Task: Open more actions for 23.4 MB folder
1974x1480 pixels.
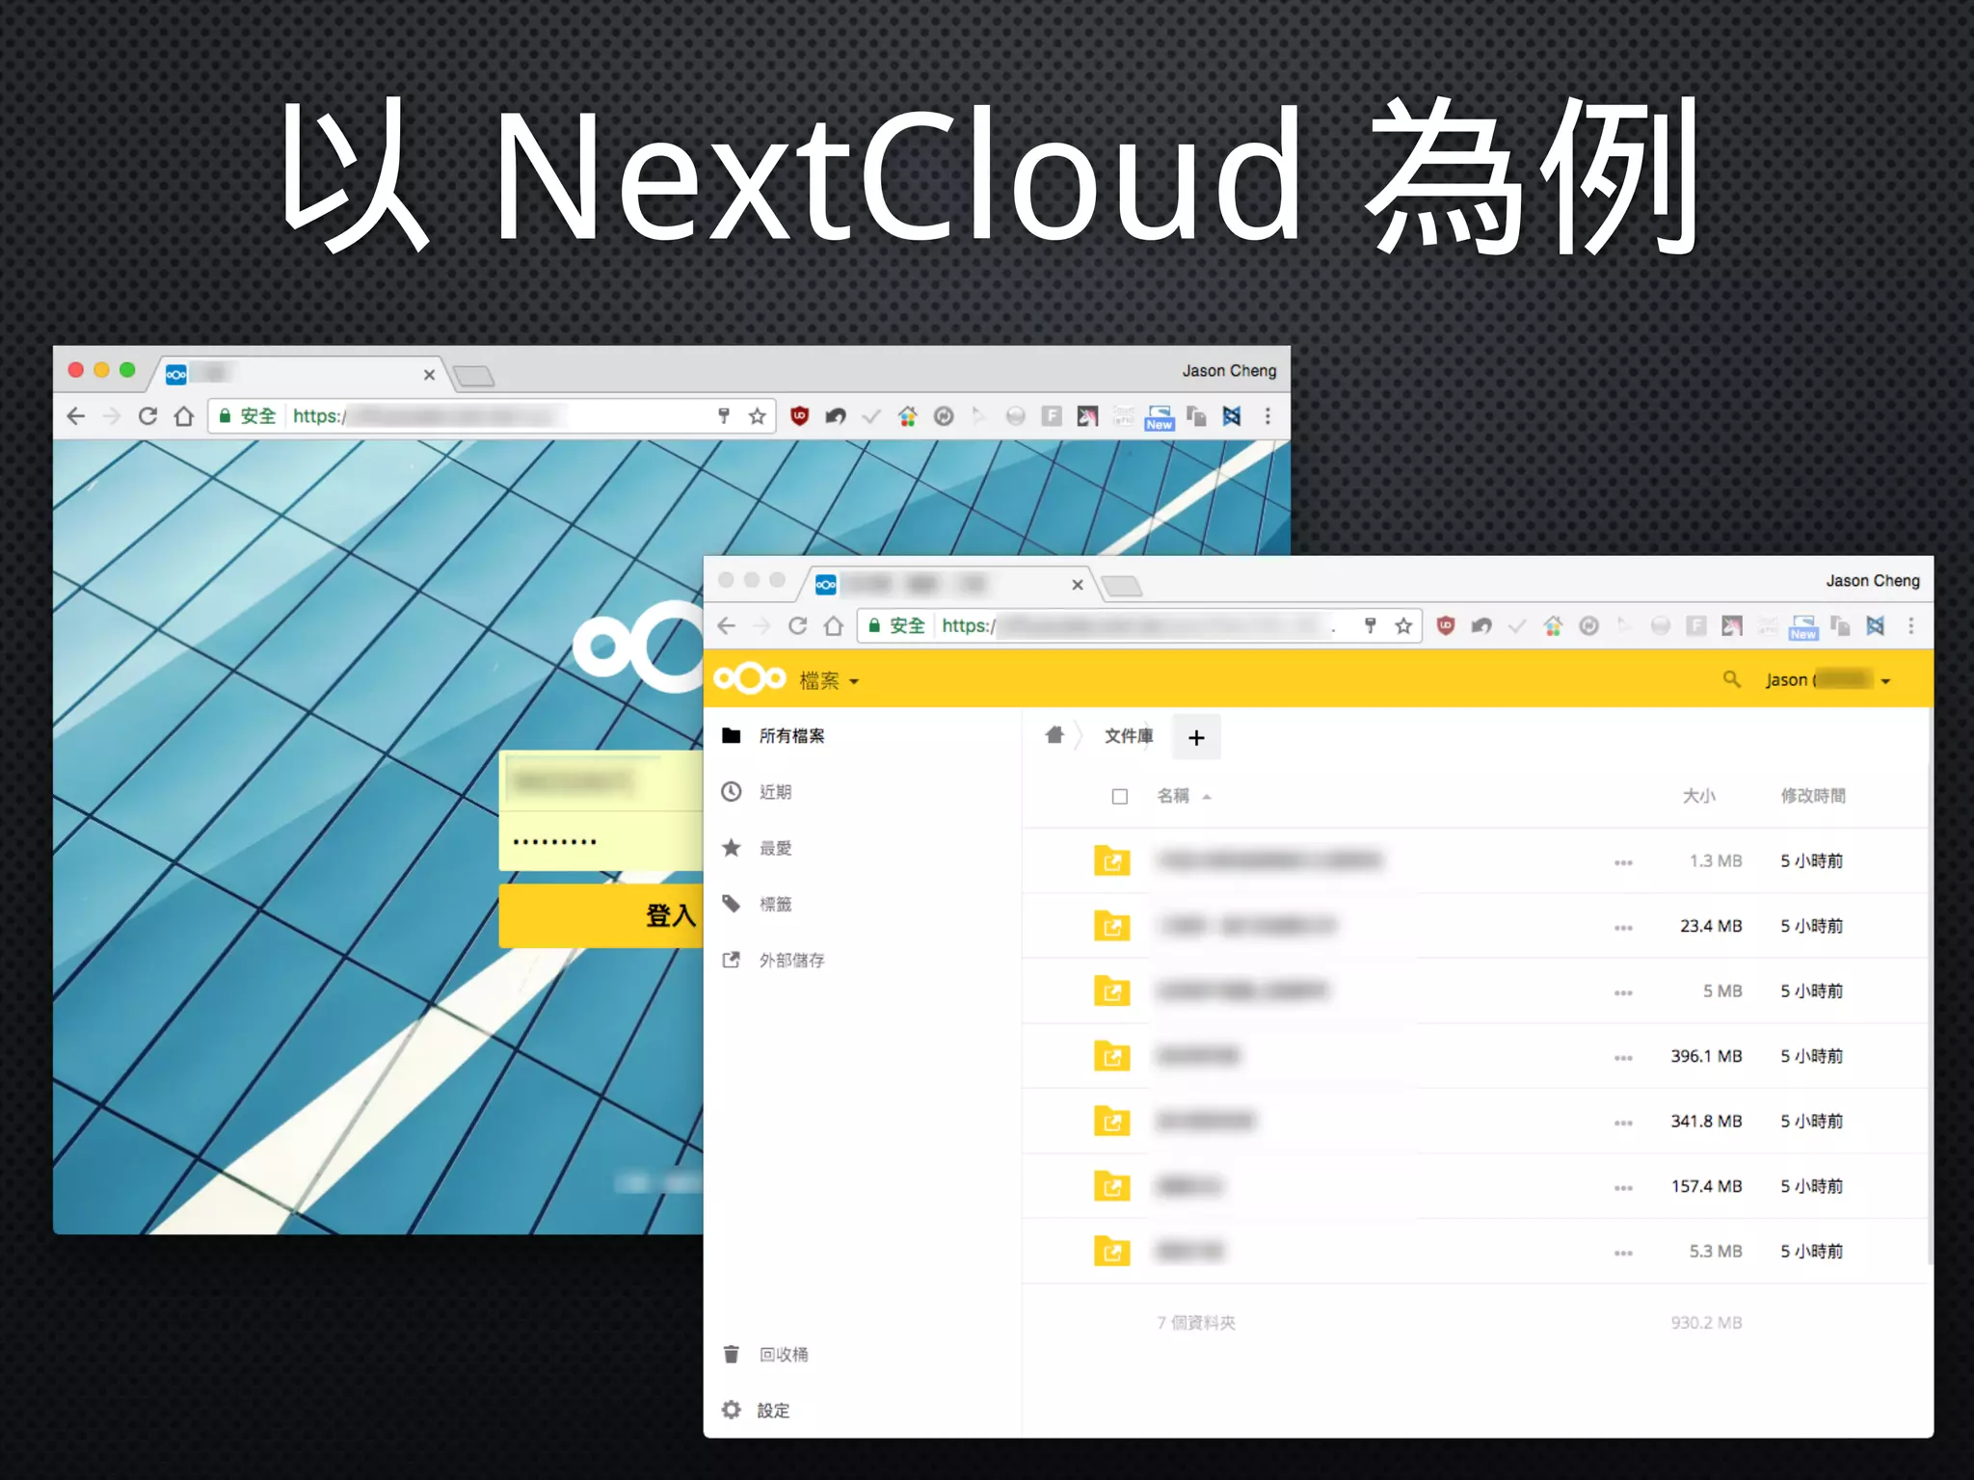Action: [1623, 927]
